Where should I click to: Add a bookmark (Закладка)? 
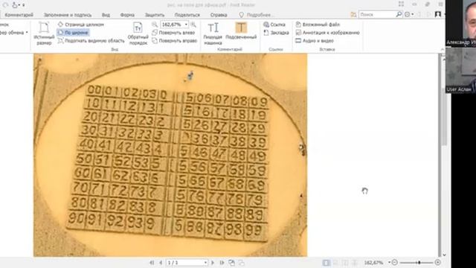tap(276, 33)
